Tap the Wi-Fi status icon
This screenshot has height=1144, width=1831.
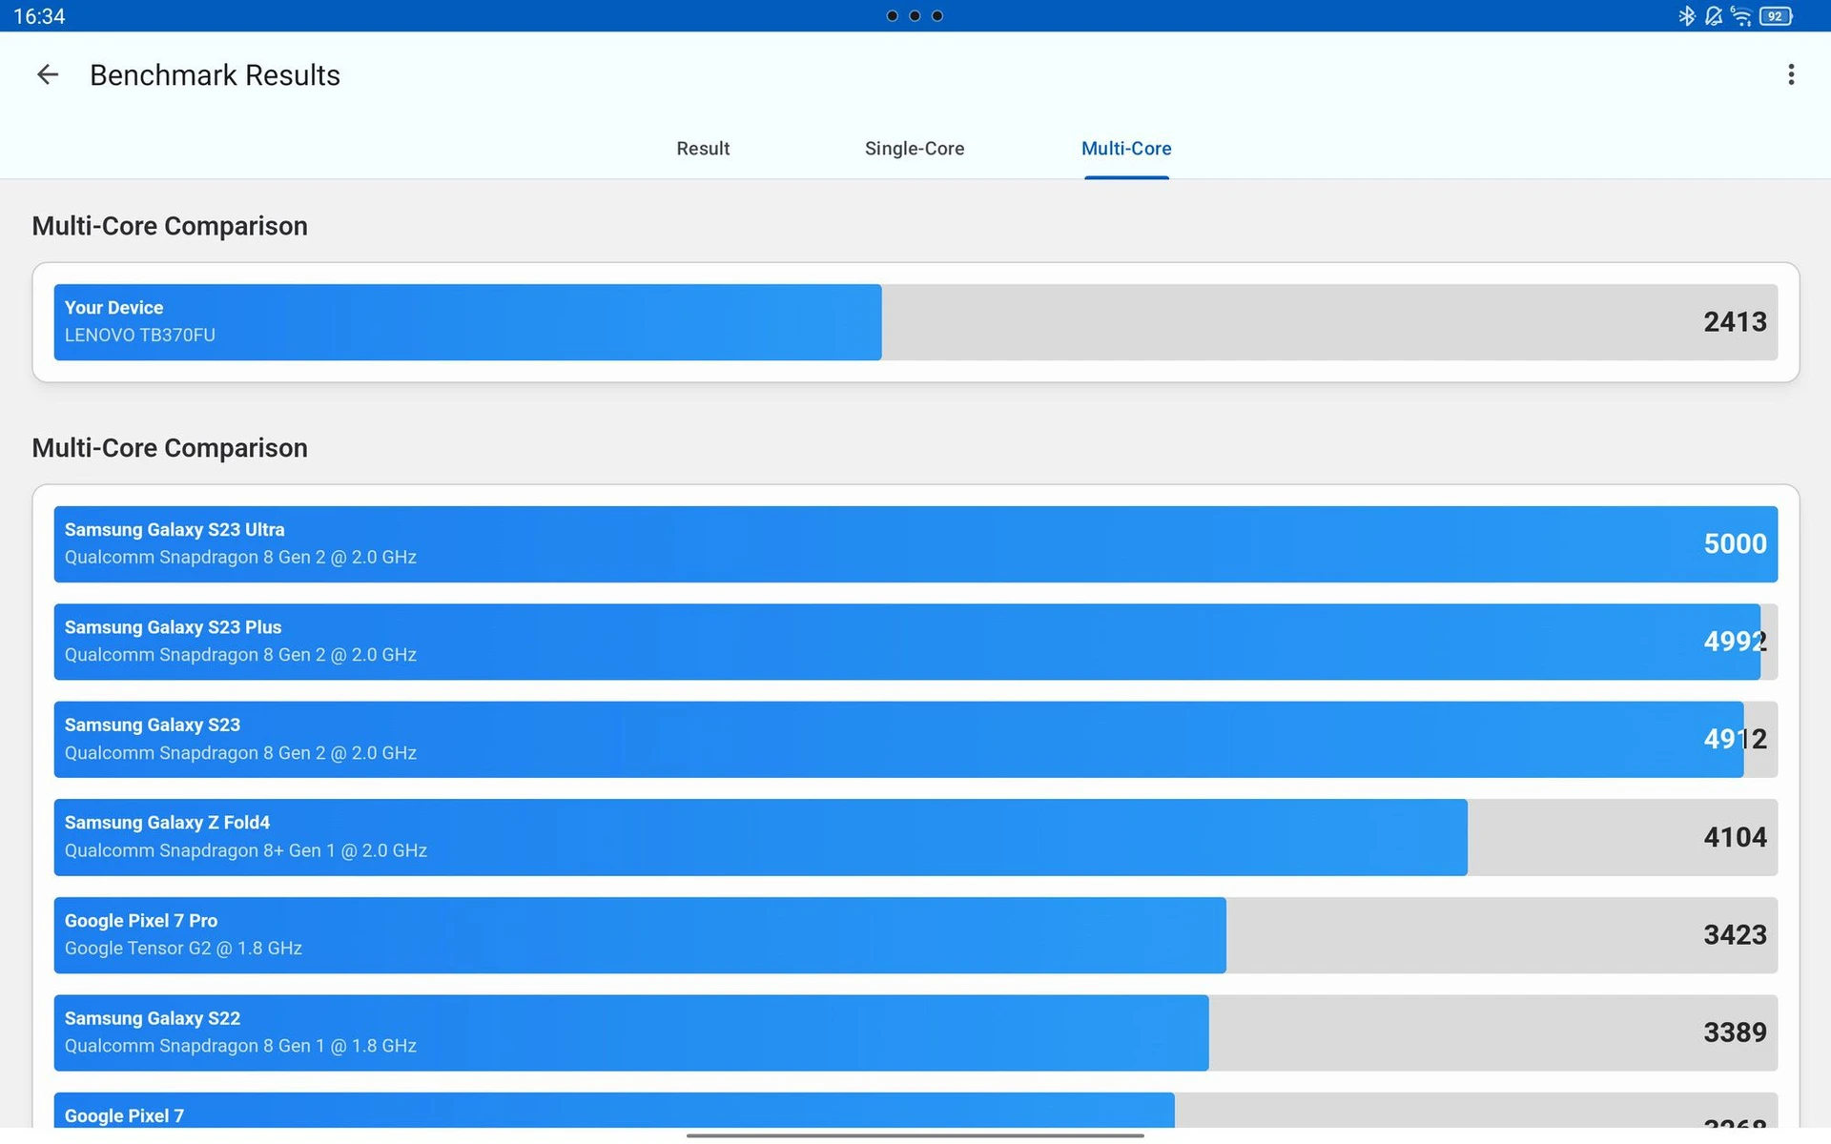[x=1740, y=16]
